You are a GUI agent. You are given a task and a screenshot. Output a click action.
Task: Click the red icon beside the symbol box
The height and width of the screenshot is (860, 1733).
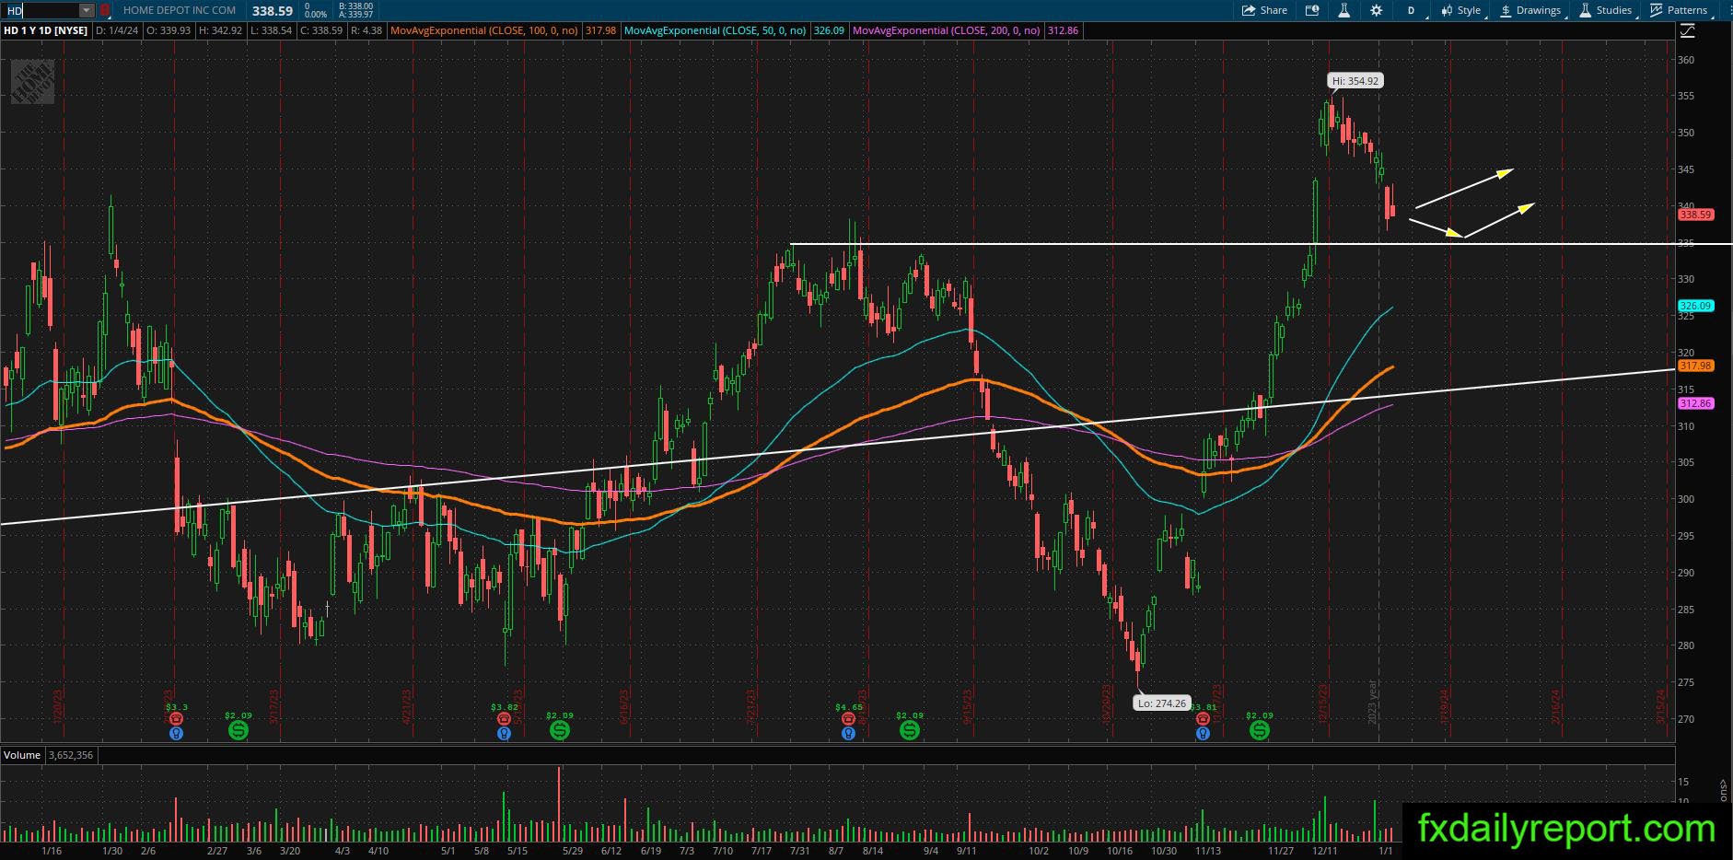pos(105,11)
